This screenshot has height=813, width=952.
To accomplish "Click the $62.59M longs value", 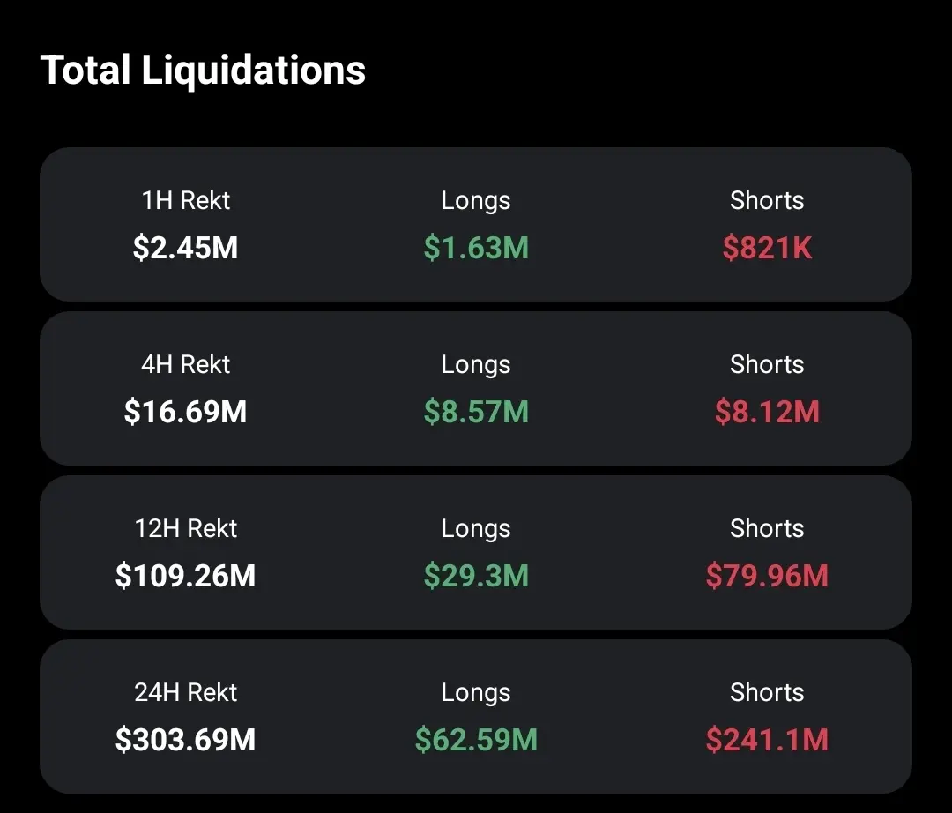I will click(476, 740).
